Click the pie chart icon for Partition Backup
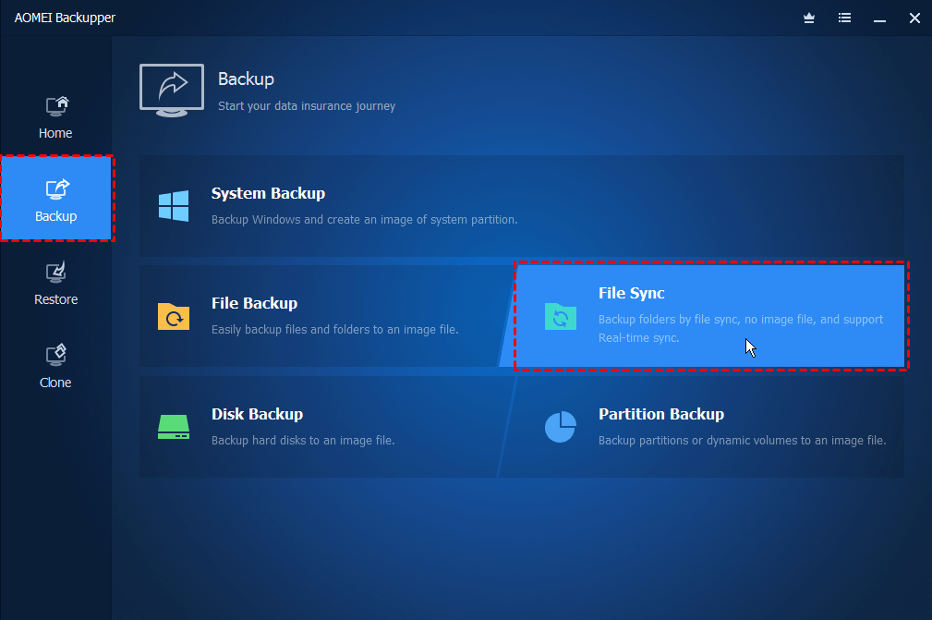This screenshot has width=932, height=620. (x=561, y=427)
